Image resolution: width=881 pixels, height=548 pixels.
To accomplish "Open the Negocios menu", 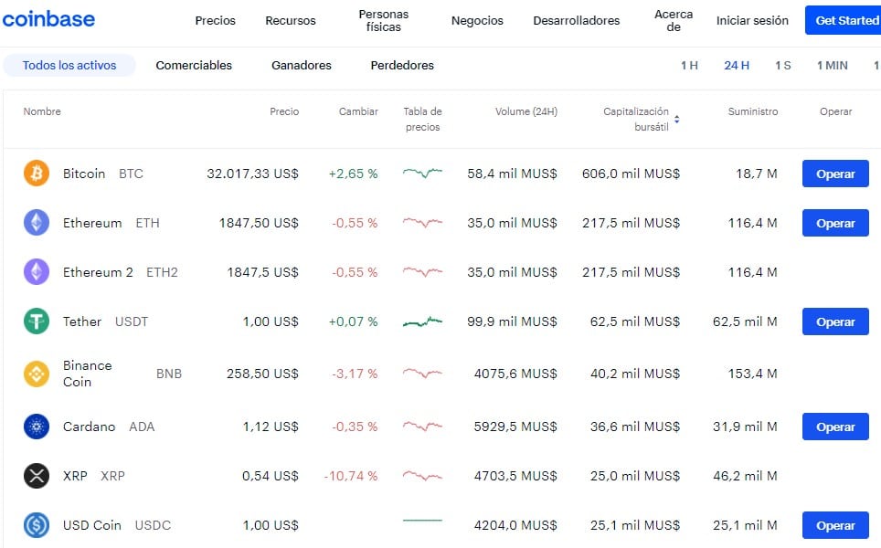I will click(477, 21).
